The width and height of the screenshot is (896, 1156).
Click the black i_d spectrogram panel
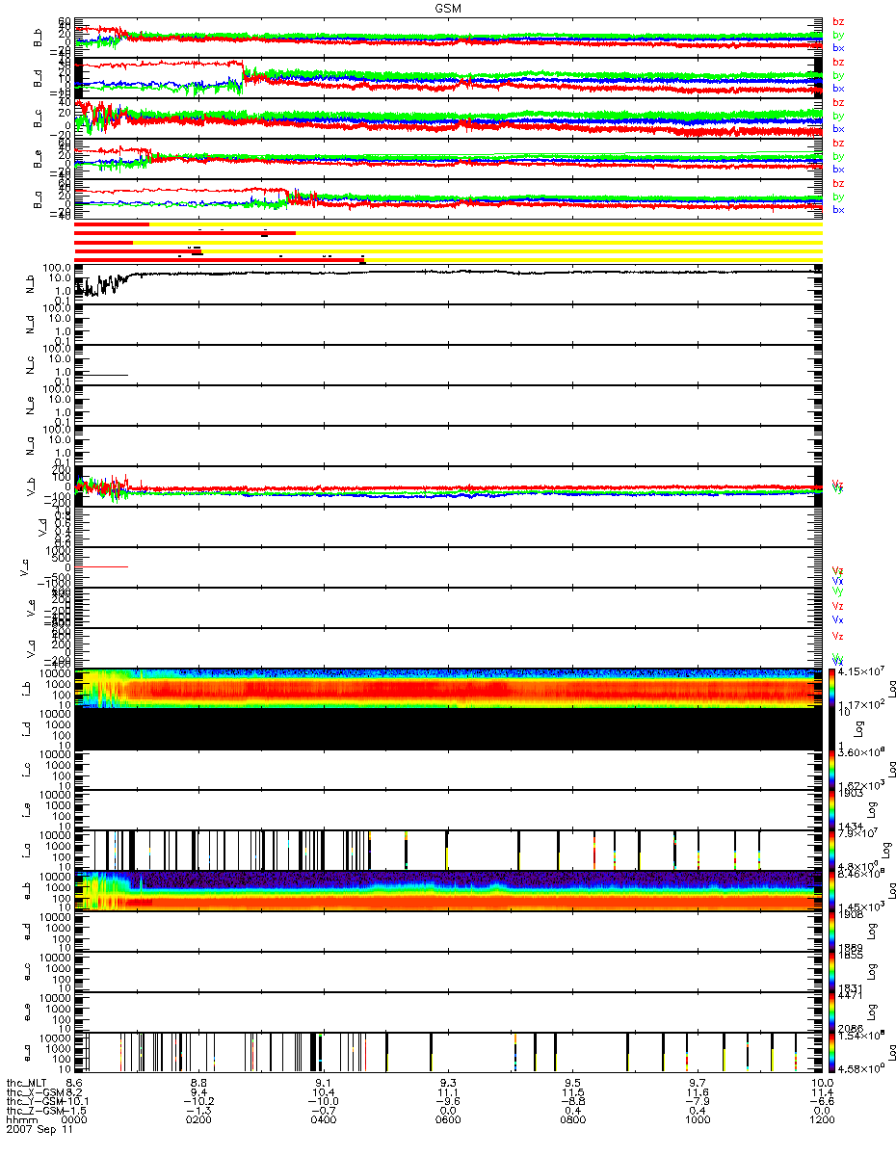448,728
